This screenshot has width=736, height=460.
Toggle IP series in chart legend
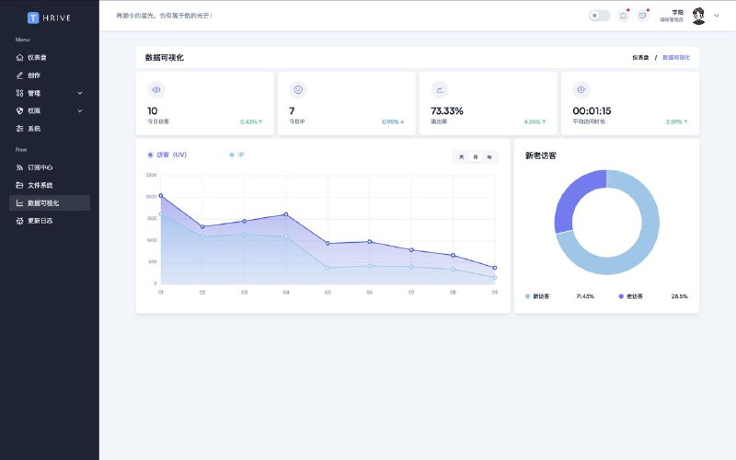point(236,155)
